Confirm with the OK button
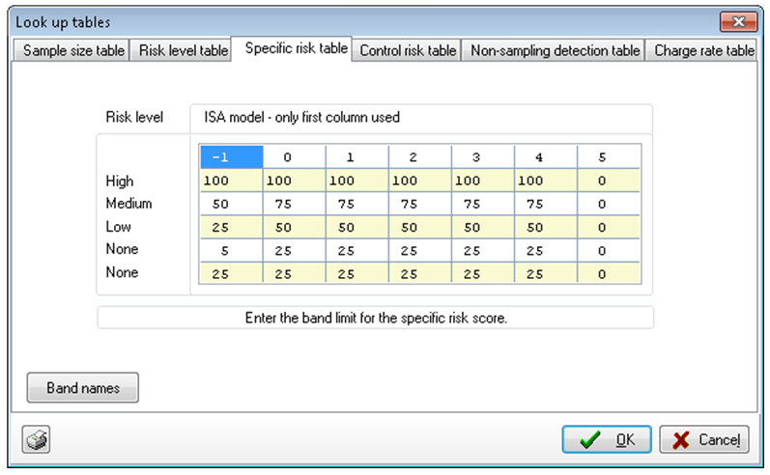 607,439
